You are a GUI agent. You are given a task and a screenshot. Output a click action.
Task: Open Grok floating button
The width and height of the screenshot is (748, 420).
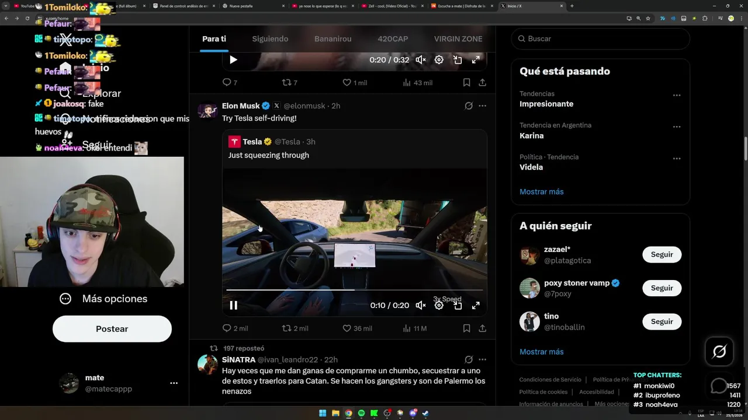click(719, 351)
